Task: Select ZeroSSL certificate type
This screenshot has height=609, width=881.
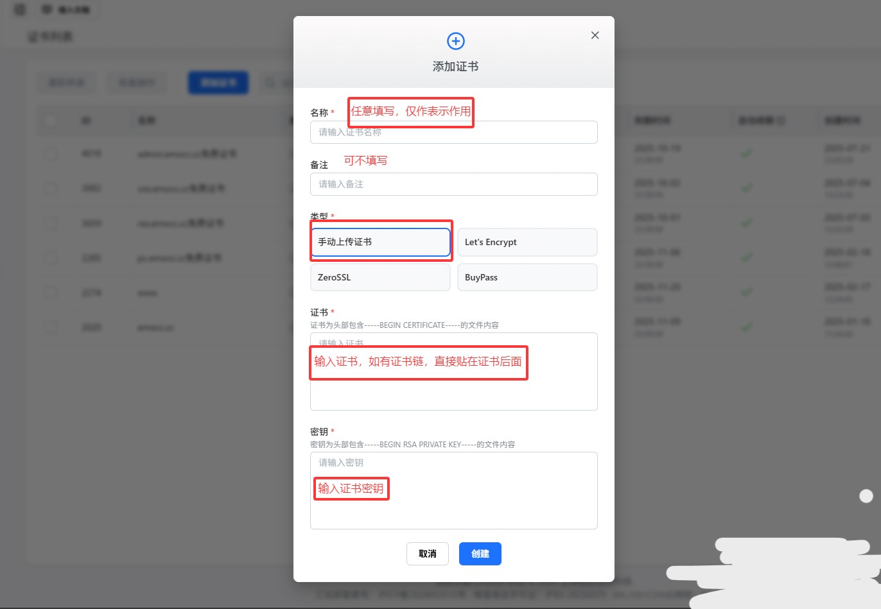Action: point(380,277)
